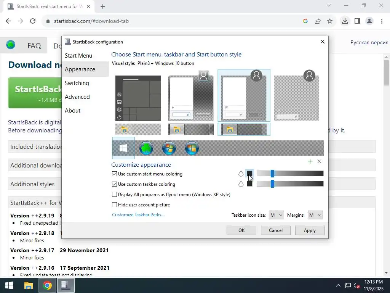
Task: Uncheck Use custom taskbar coloring
Action: (x=114, y=184)
